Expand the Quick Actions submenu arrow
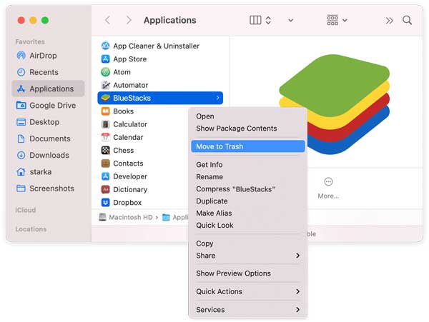Image resolution: width=429 pixels, height=322 pixels. pos(297,292)
